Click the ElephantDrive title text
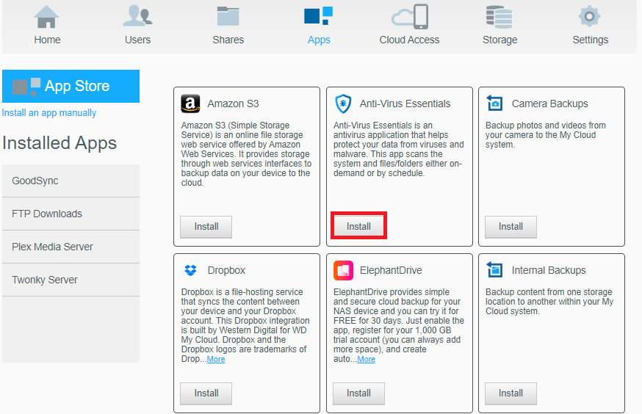Viewport: 642px width, 414px height. click(x=391, y=270)
